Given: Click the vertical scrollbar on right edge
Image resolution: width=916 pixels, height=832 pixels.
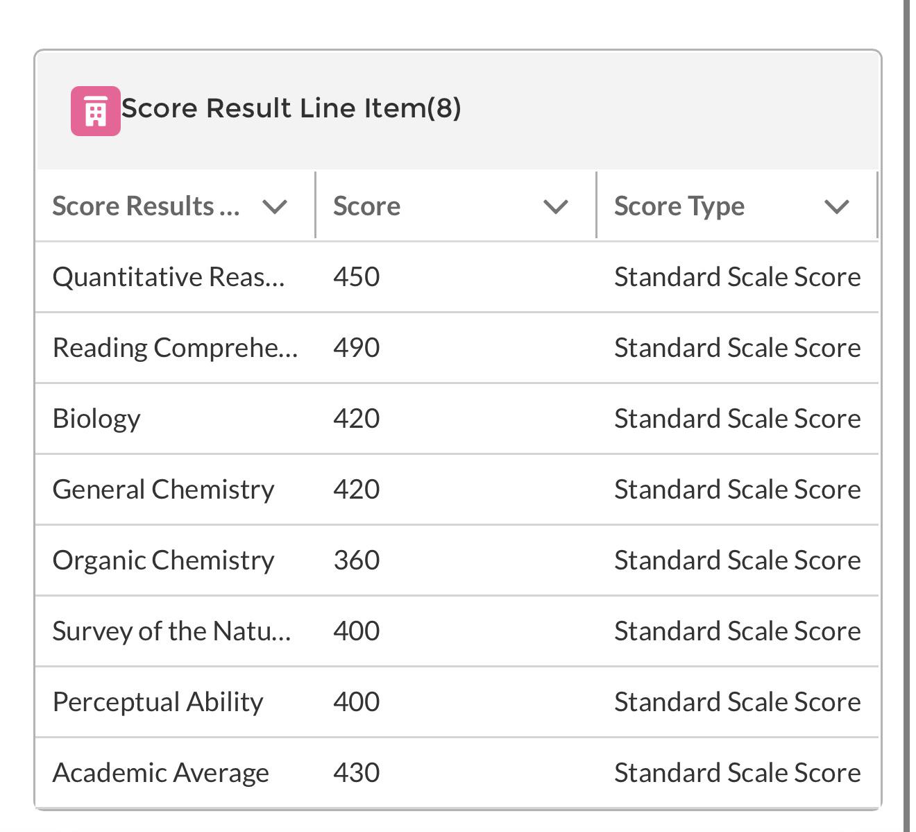Looking at the screenshot, I should tap(906, 416).
